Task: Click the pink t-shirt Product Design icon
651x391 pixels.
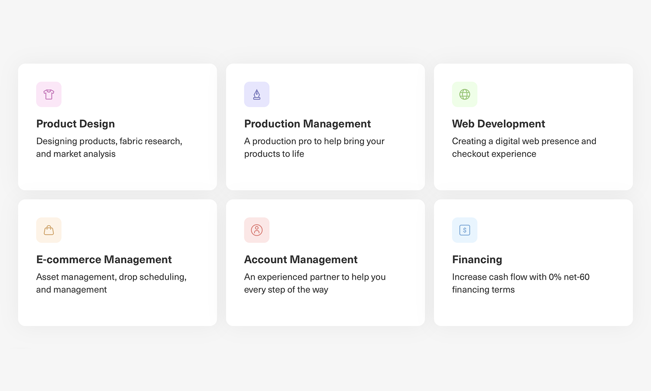Action: point(49,94)
